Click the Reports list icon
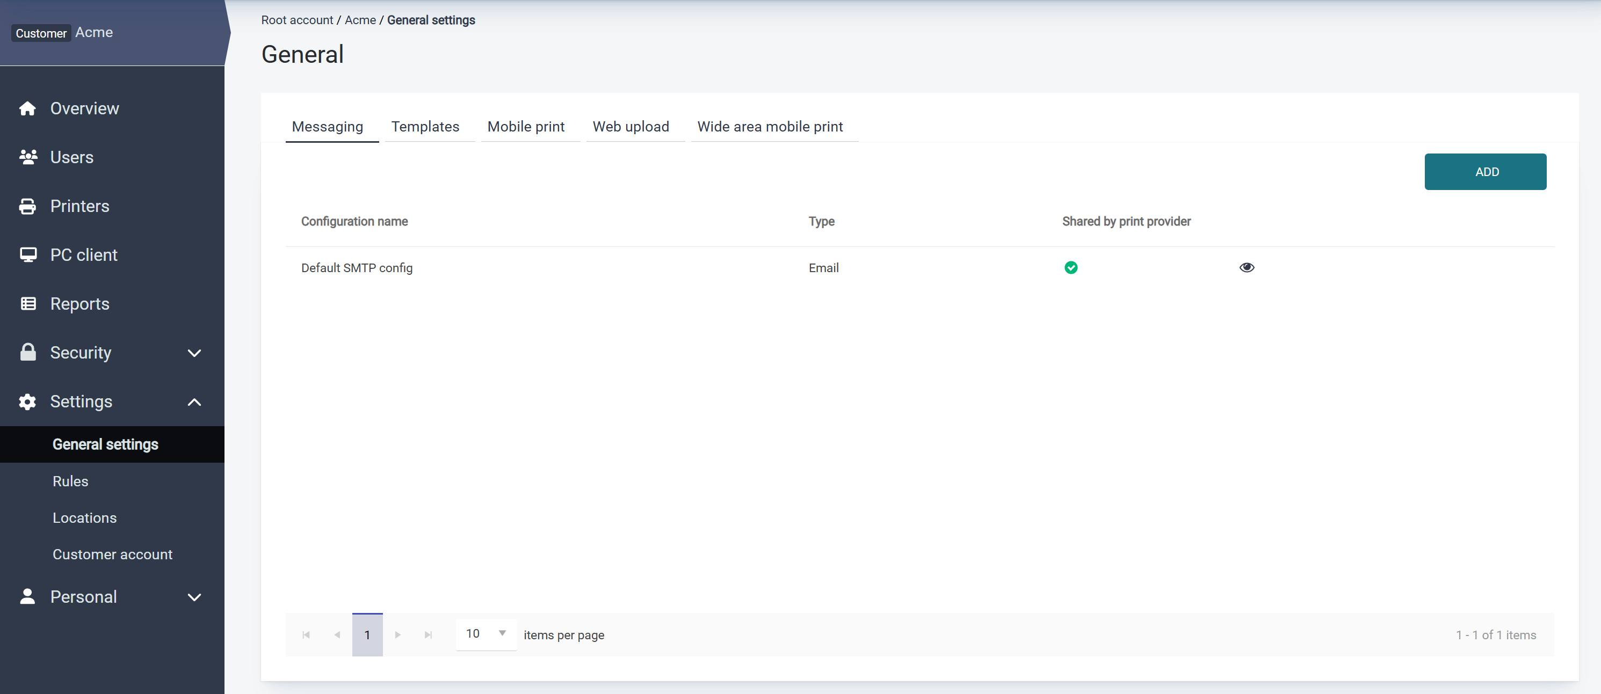Viewport: 1601px width, 694px height. [28, 304]
